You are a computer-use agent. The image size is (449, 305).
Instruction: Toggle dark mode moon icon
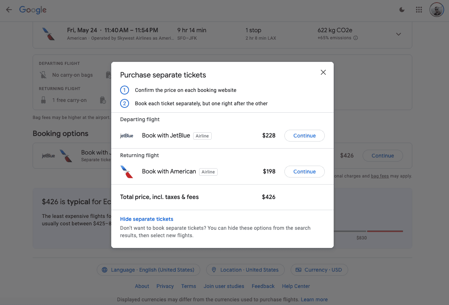[x=402, y=10]
